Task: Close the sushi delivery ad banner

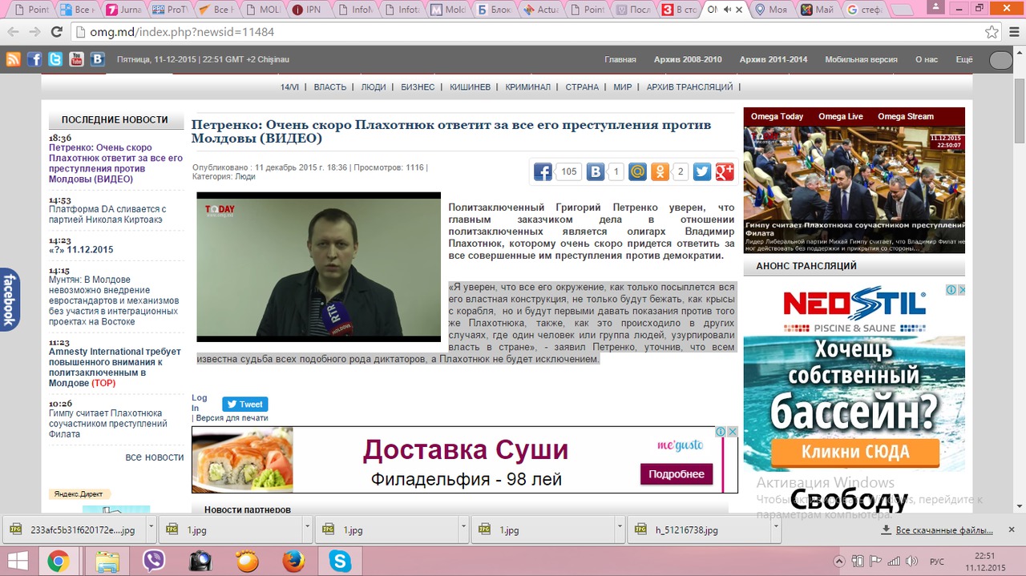Action: [732, 432]
